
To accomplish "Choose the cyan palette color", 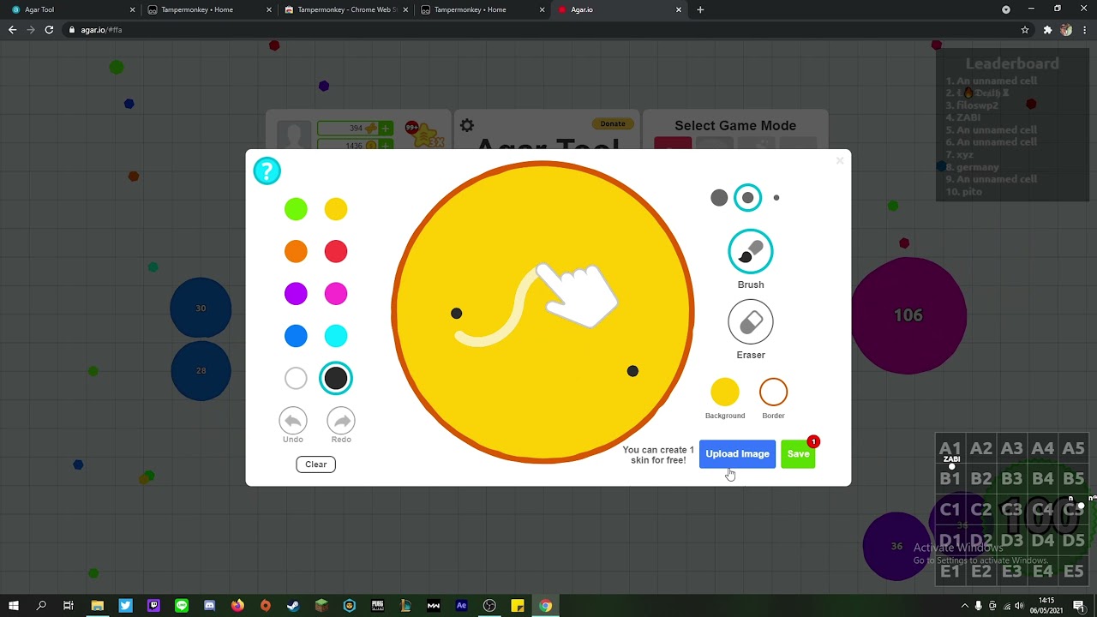I will (336, 336).
